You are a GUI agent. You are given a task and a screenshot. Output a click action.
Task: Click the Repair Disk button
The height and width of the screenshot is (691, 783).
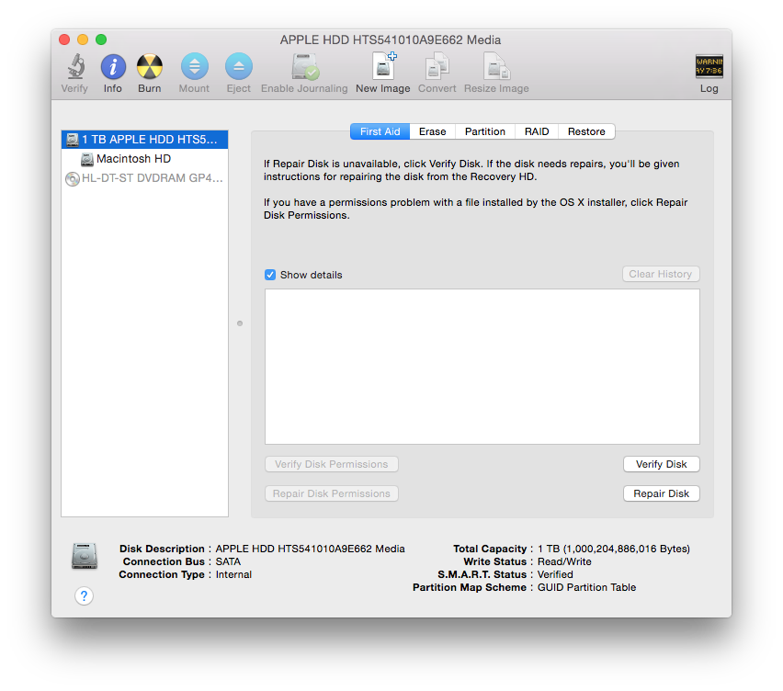(x=661, y=493)
